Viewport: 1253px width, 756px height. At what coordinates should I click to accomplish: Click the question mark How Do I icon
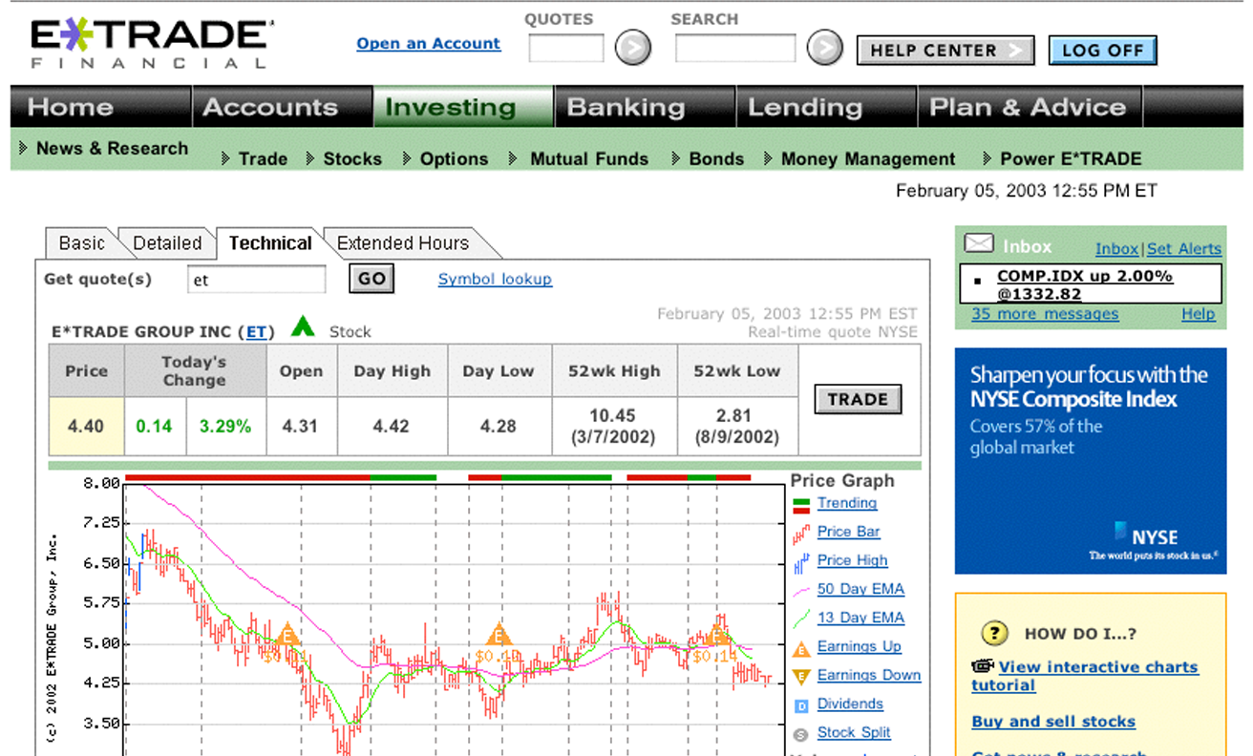(995, 633)
